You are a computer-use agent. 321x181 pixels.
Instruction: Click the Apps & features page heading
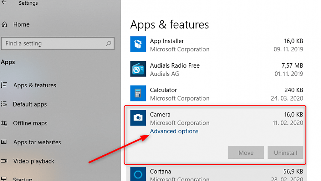pos(169,25)
